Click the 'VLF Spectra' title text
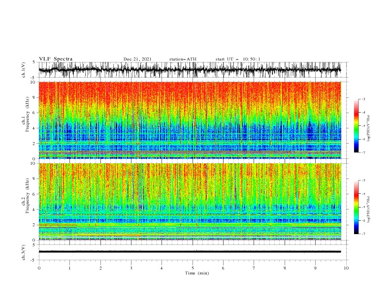Screen dimensions: 390x301 click(x=56, y=59)
